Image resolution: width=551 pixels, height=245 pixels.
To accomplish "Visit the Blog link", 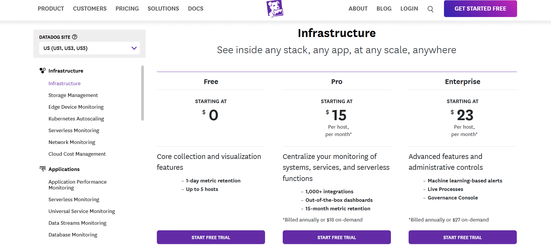I will click(384, 9).
